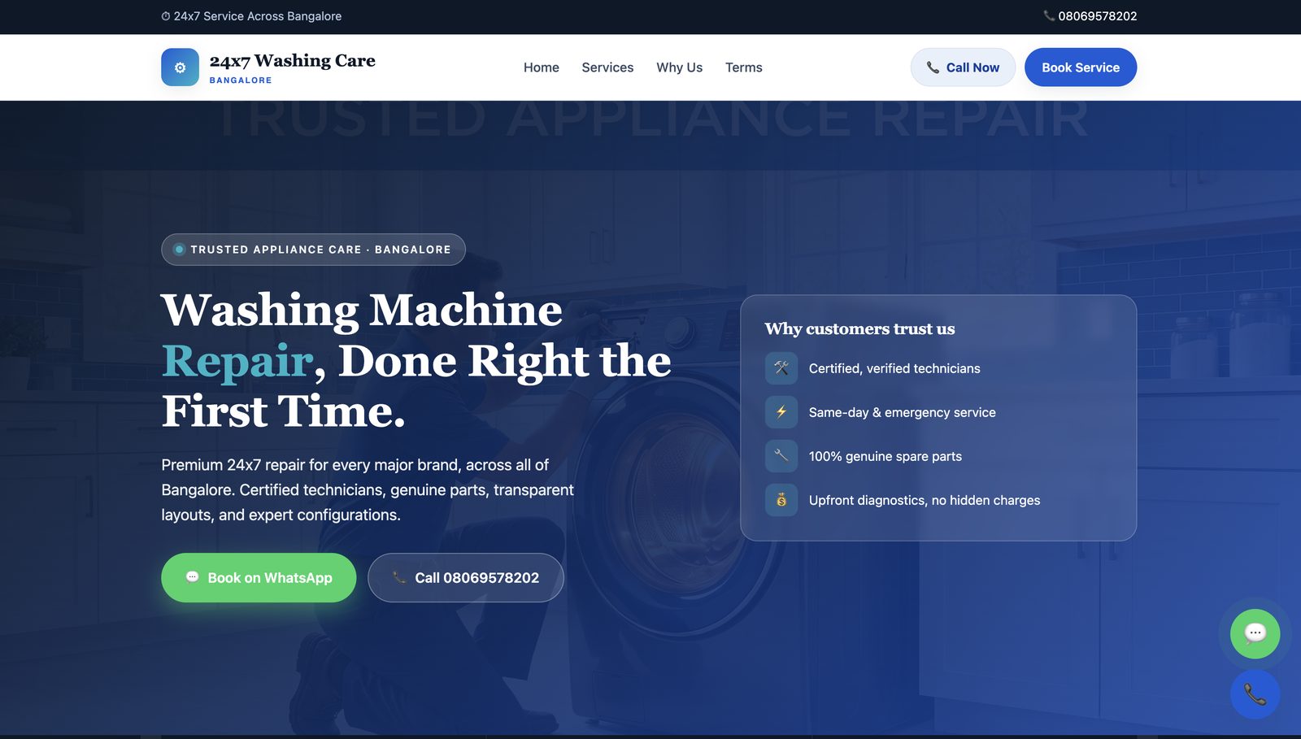Viewport: 1301px width, 739px height.
Task: Click the clock icon in the top bar
Action: pyautogui.click(x=166, y=16)
